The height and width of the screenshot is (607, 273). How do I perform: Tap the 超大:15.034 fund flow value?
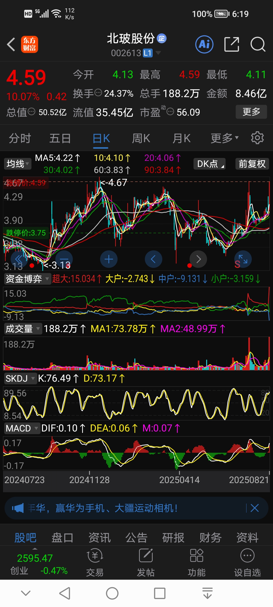77,279
